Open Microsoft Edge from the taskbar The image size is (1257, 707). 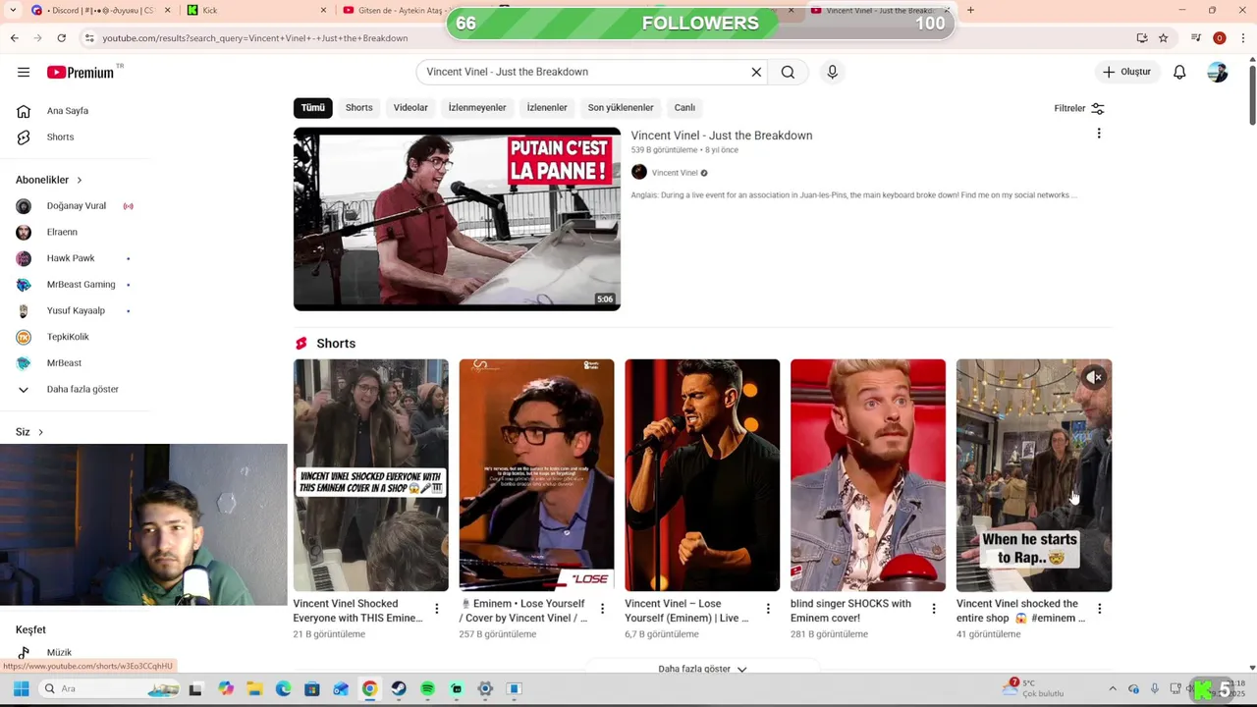tap(284, 688)
